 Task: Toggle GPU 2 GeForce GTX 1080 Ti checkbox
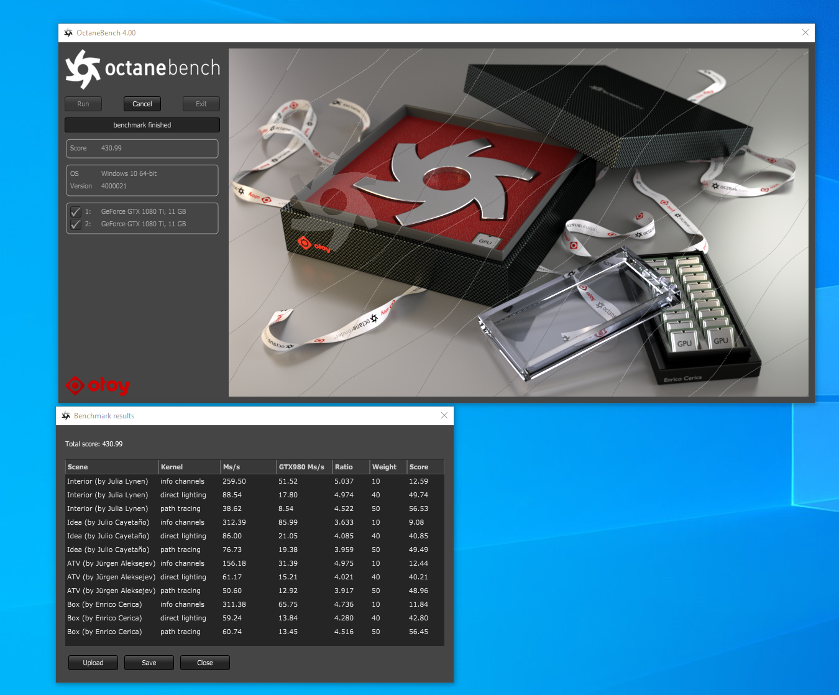tap(76, 224)
